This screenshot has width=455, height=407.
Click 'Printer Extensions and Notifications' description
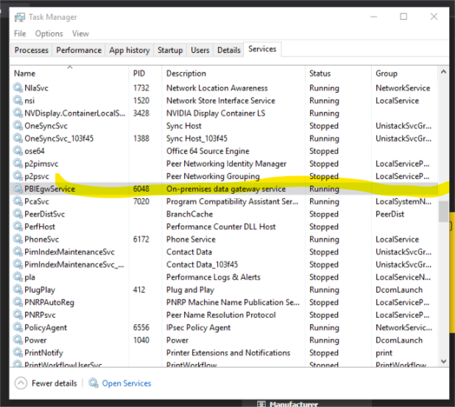pos(228,352)
